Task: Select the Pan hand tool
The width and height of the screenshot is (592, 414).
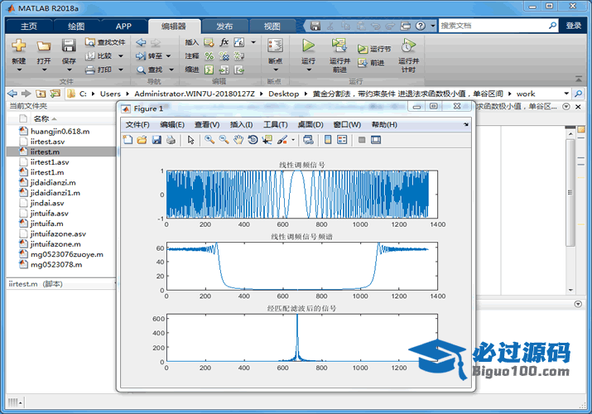Action: [x=238, y=140]
